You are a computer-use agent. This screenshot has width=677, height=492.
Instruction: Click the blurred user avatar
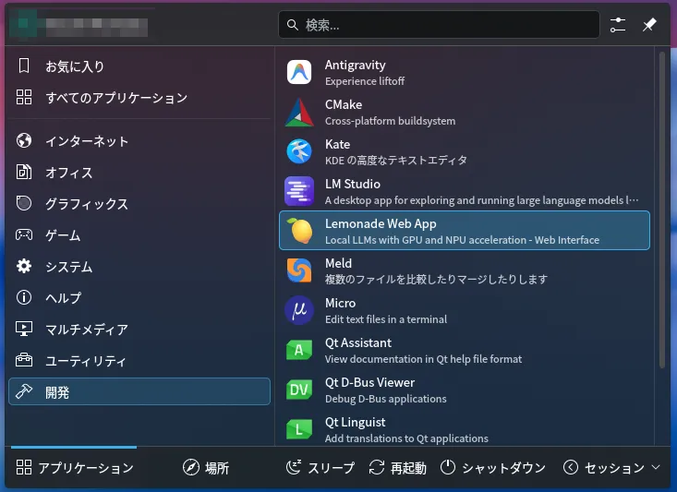pos(23,23)
